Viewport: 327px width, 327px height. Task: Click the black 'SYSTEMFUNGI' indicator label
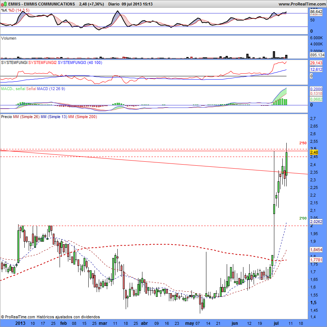pos(14,62)
